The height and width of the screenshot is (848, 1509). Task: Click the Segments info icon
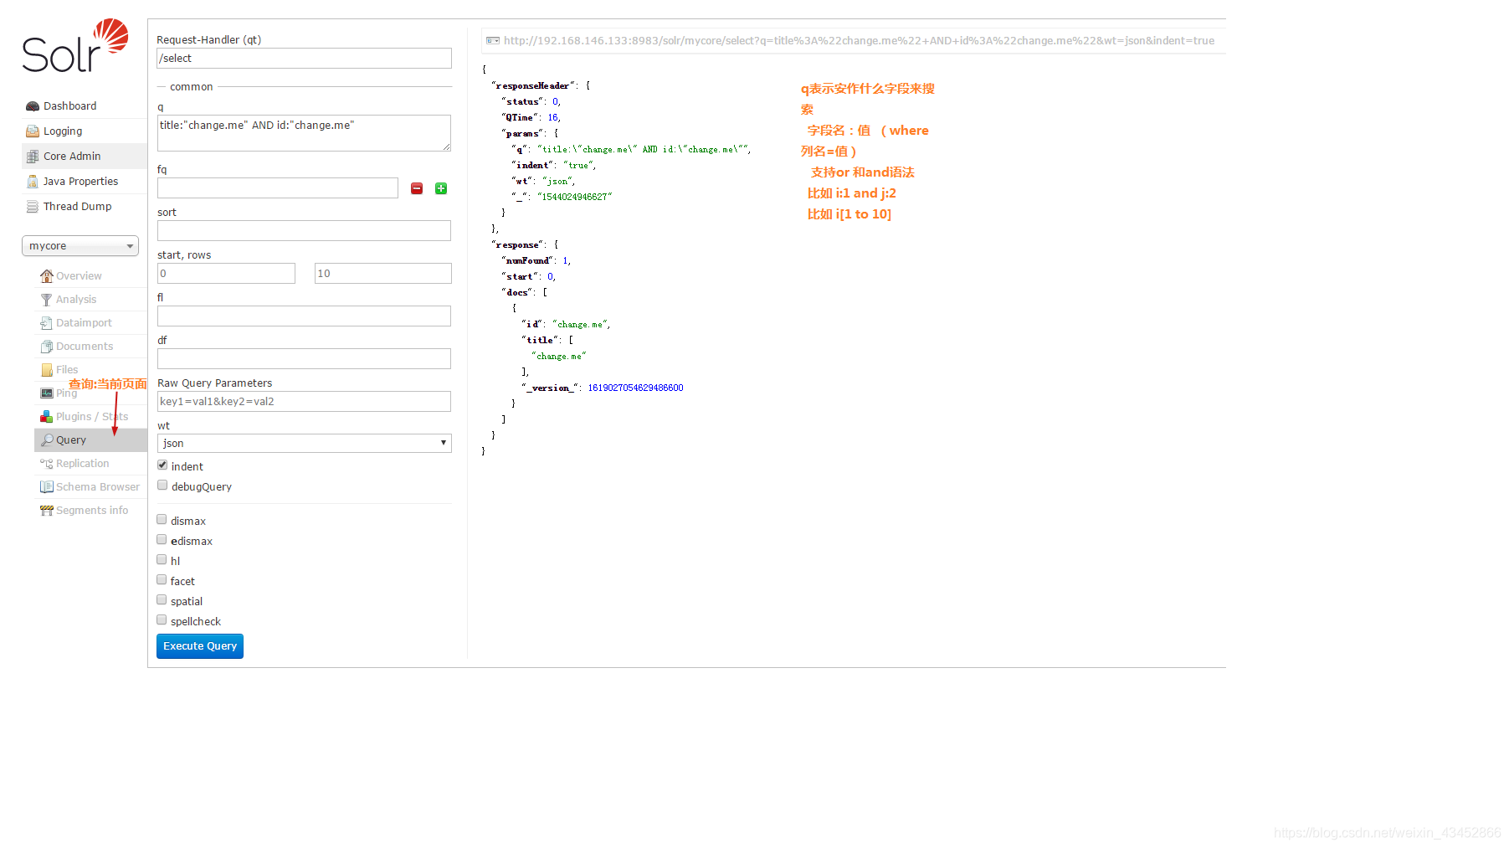click(47, 511)
